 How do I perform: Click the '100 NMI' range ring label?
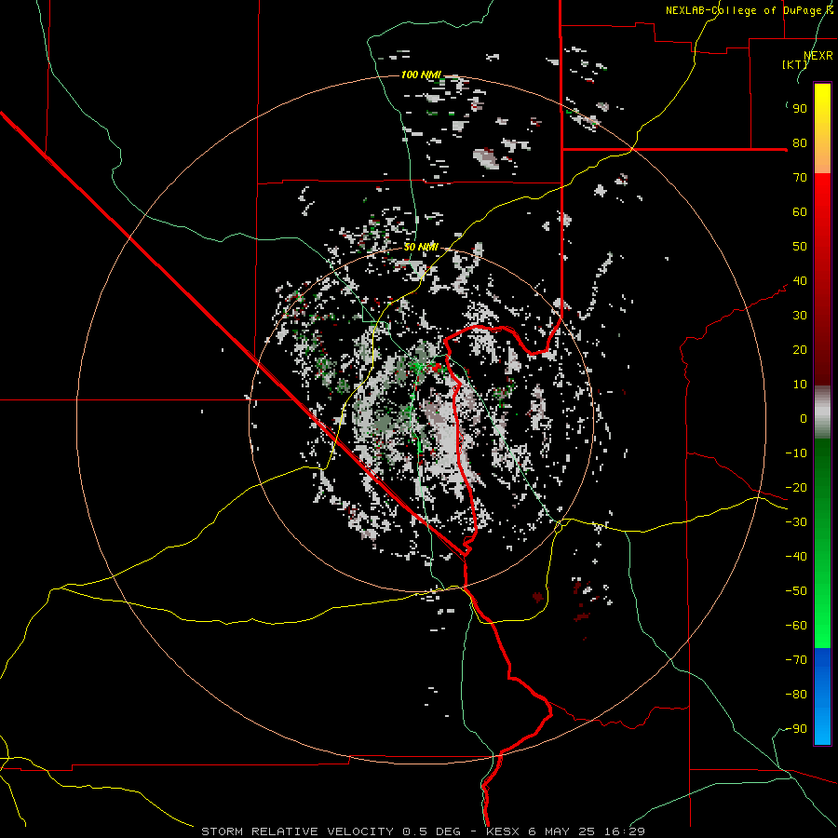point(421,74)
